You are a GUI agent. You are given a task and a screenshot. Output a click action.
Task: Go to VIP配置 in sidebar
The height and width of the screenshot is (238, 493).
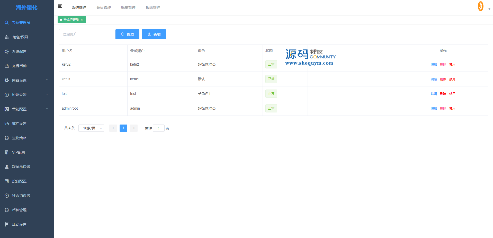(x=19, y=152)
